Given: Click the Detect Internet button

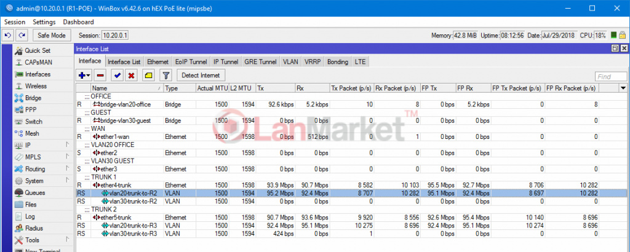Looking at the screenshot, I should pyautogui.click(x=201, y=75).
